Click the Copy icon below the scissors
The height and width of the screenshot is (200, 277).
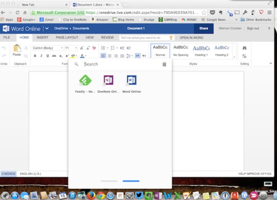pyautogui.click(x=26, y=56)
